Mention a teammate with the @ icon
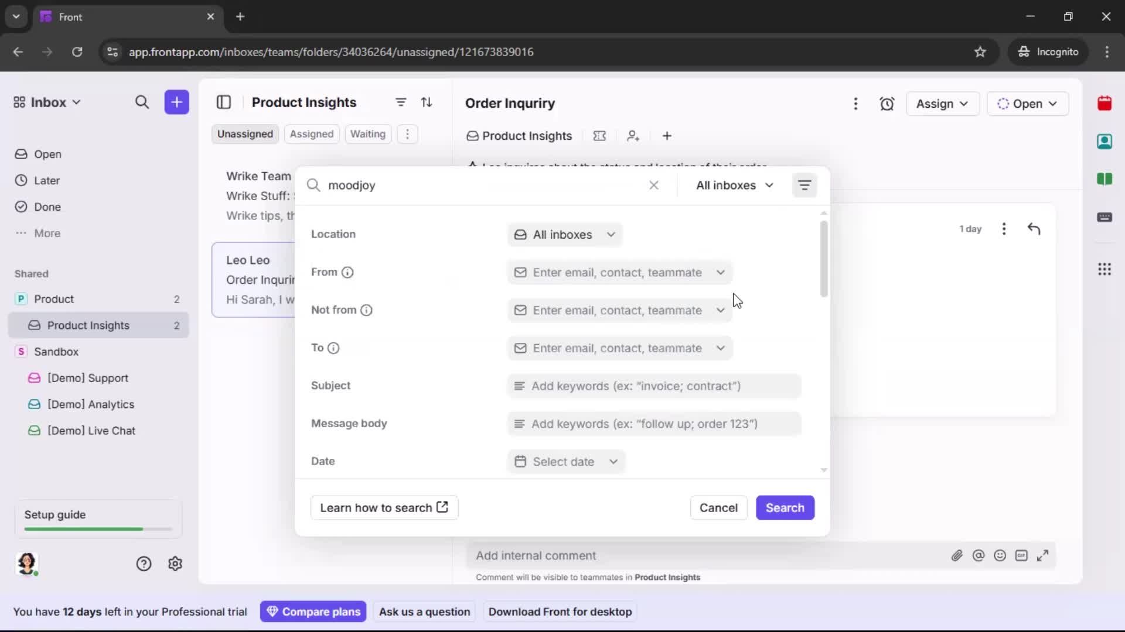The image size is (1125, 632). point(979,555)
